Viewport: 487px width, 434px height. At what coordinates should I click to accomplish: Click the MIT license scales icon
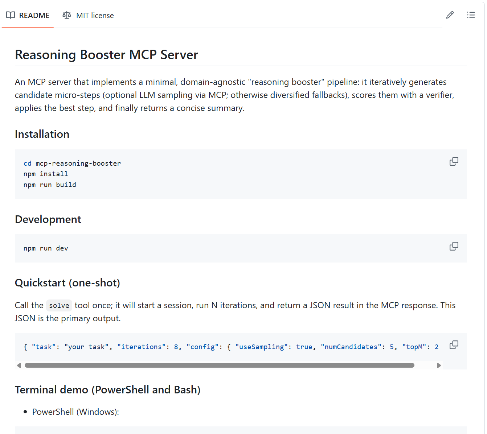66,15
